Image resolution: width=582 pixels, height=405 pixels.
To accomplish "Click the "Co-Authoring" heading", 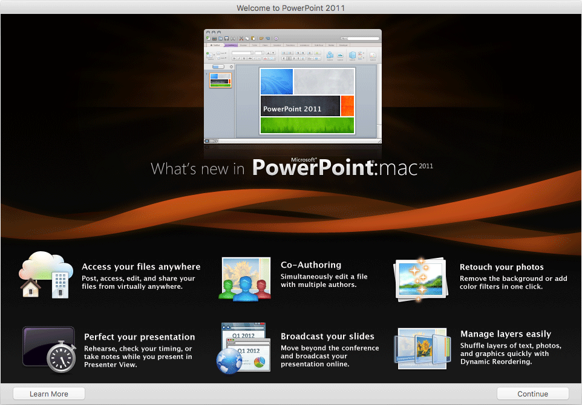I will (x=311, y=265).
